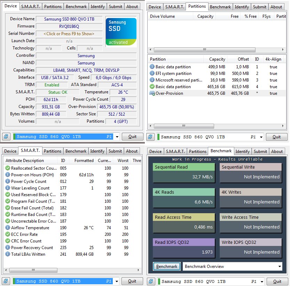The image size is (290, 286).
Task: Click the check icon beside ECC Error Rate
Action: coord(8,234)
